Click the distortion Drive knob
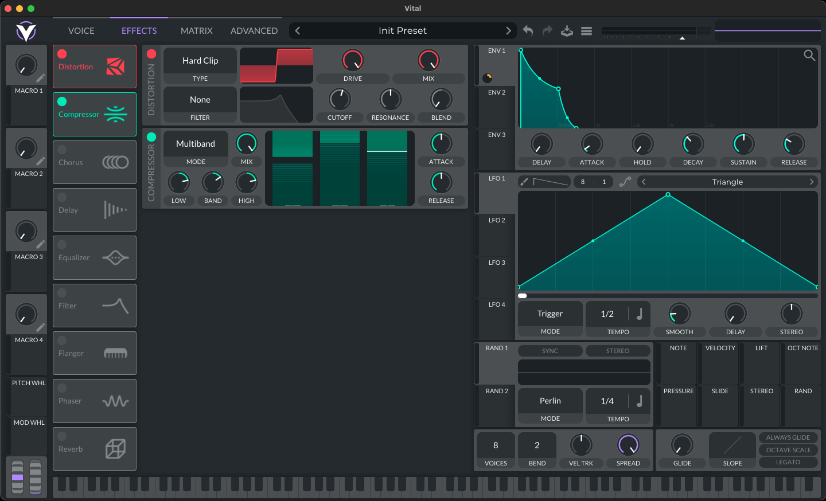This screenshot has width=826, height=501. 353,60
